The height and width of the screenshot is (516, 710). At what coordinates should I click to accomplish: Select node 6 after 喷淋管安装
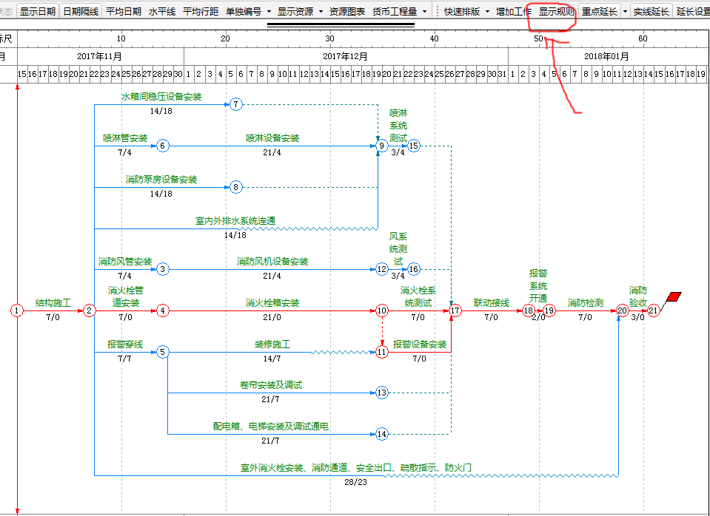[163, 146]
